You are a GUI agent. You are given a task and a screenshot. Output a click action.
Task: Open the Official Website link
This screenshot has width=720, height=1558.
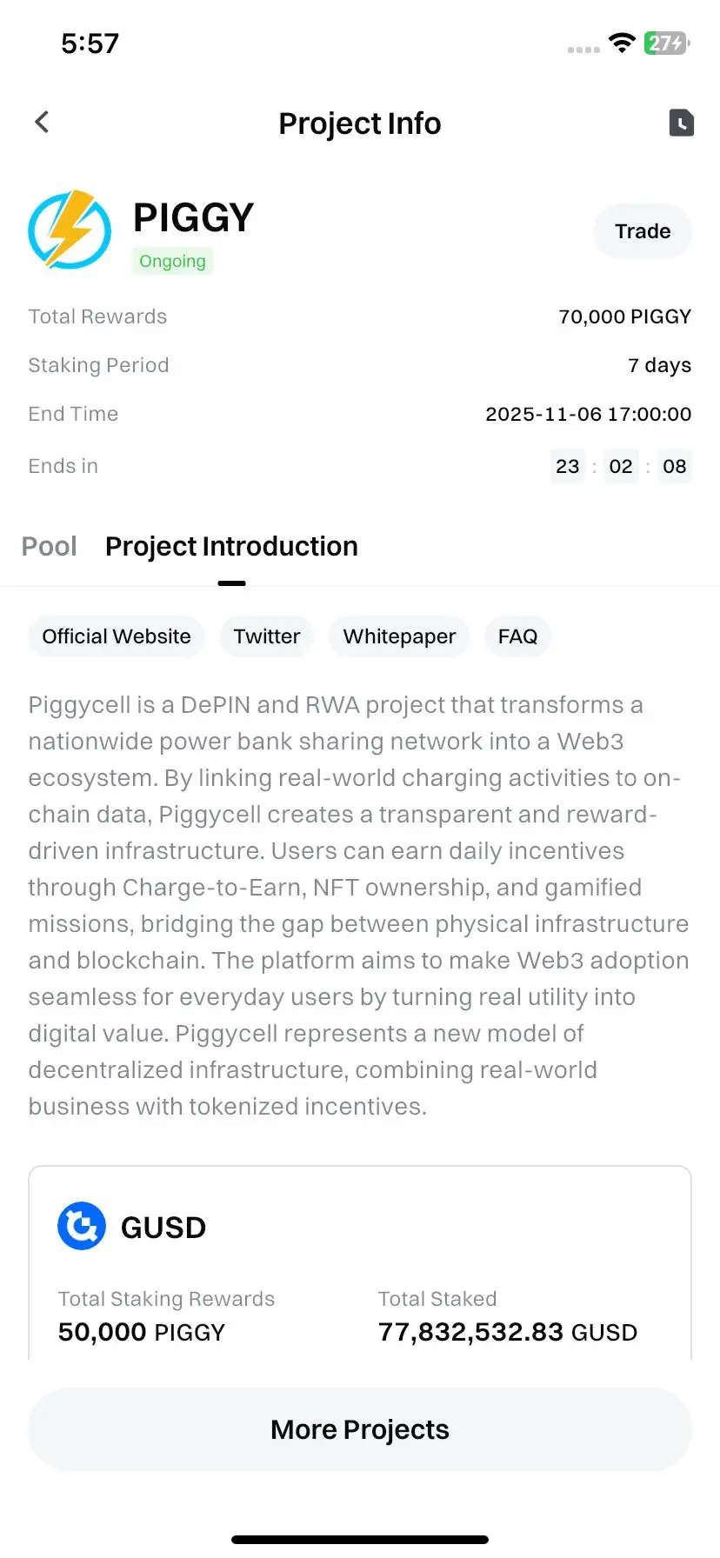tap(117, 636)
